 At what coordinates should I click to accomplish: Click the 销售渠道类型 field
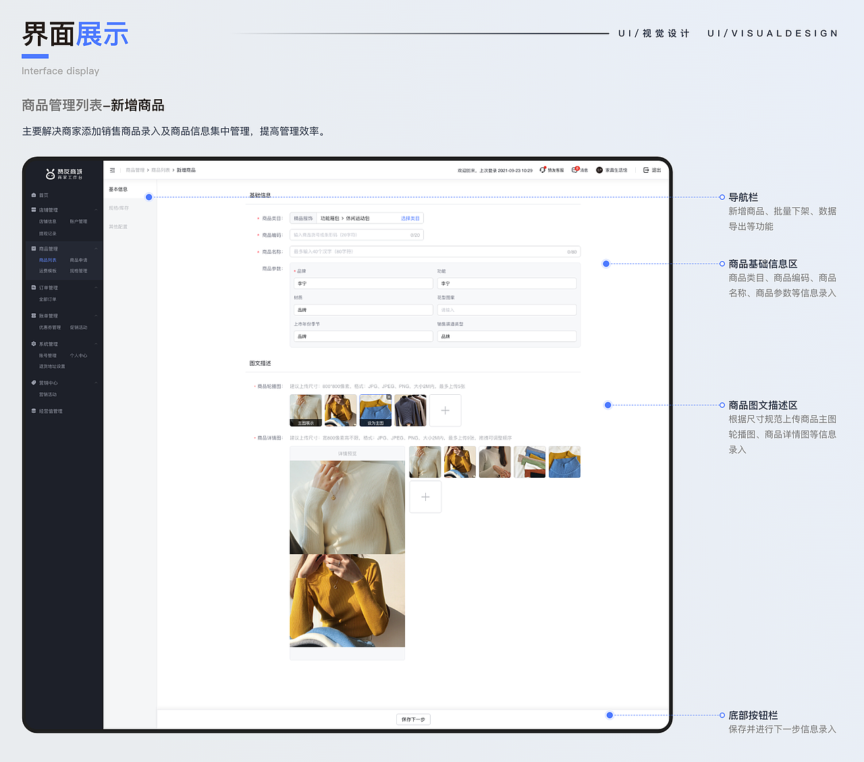pyautogui.click(x=507, y=336)
